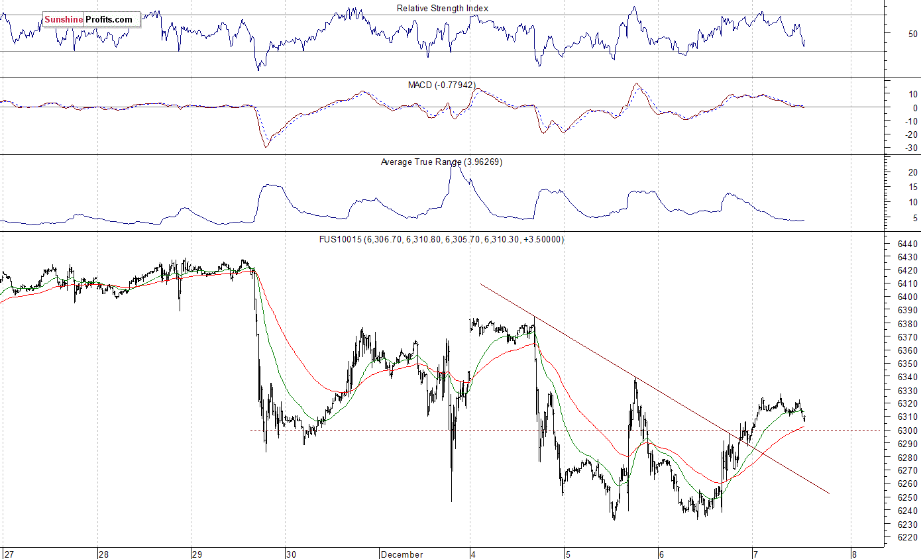Click the 6260 price axis label
The height and width of the screenshot is (559, 921).
[908, 483]
